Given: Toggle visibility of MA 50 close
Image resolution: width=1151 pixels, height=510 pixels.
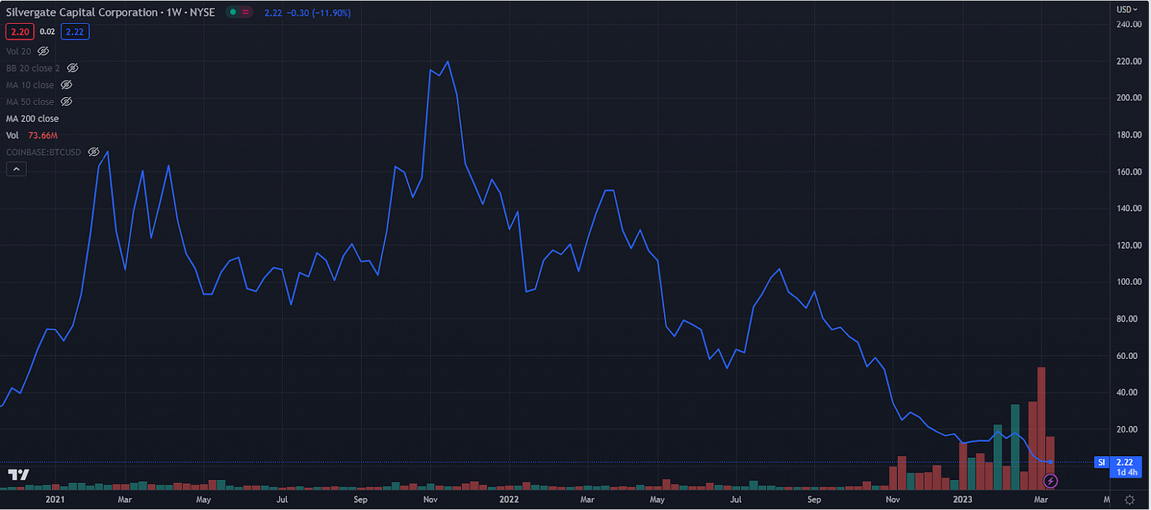Looking at the screenshot, I should 66,101.
